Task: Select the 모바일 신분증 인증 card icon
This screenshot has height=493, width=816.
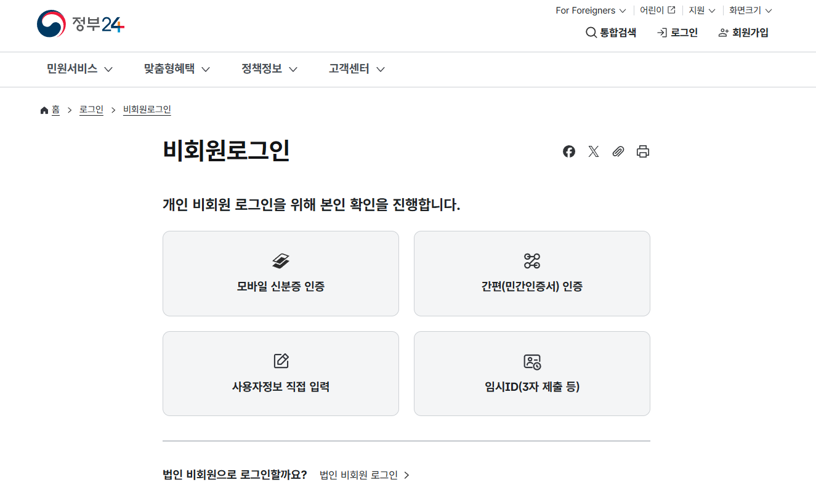Action: pos(281,260)
